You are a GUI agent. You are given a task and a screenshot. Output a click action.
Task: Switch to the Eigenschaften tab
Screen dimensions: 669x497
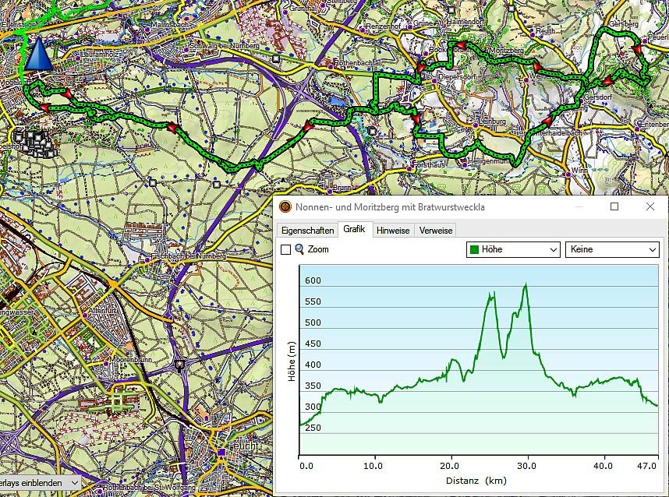[x=307, y=231]
